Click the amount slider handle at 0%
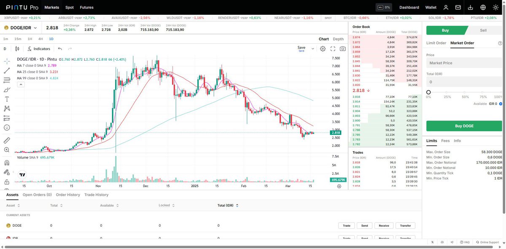This screenshot has height=249, width=506. [428, 92]
